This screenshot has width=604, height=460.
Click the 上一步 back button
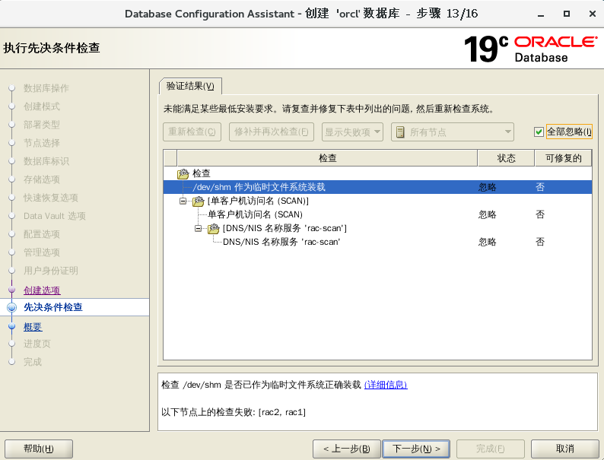click(346, 449)
